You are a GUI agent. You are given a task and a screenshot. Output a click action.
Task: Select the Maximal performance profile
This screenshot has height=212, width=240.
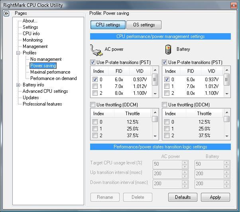pos(50,72)
